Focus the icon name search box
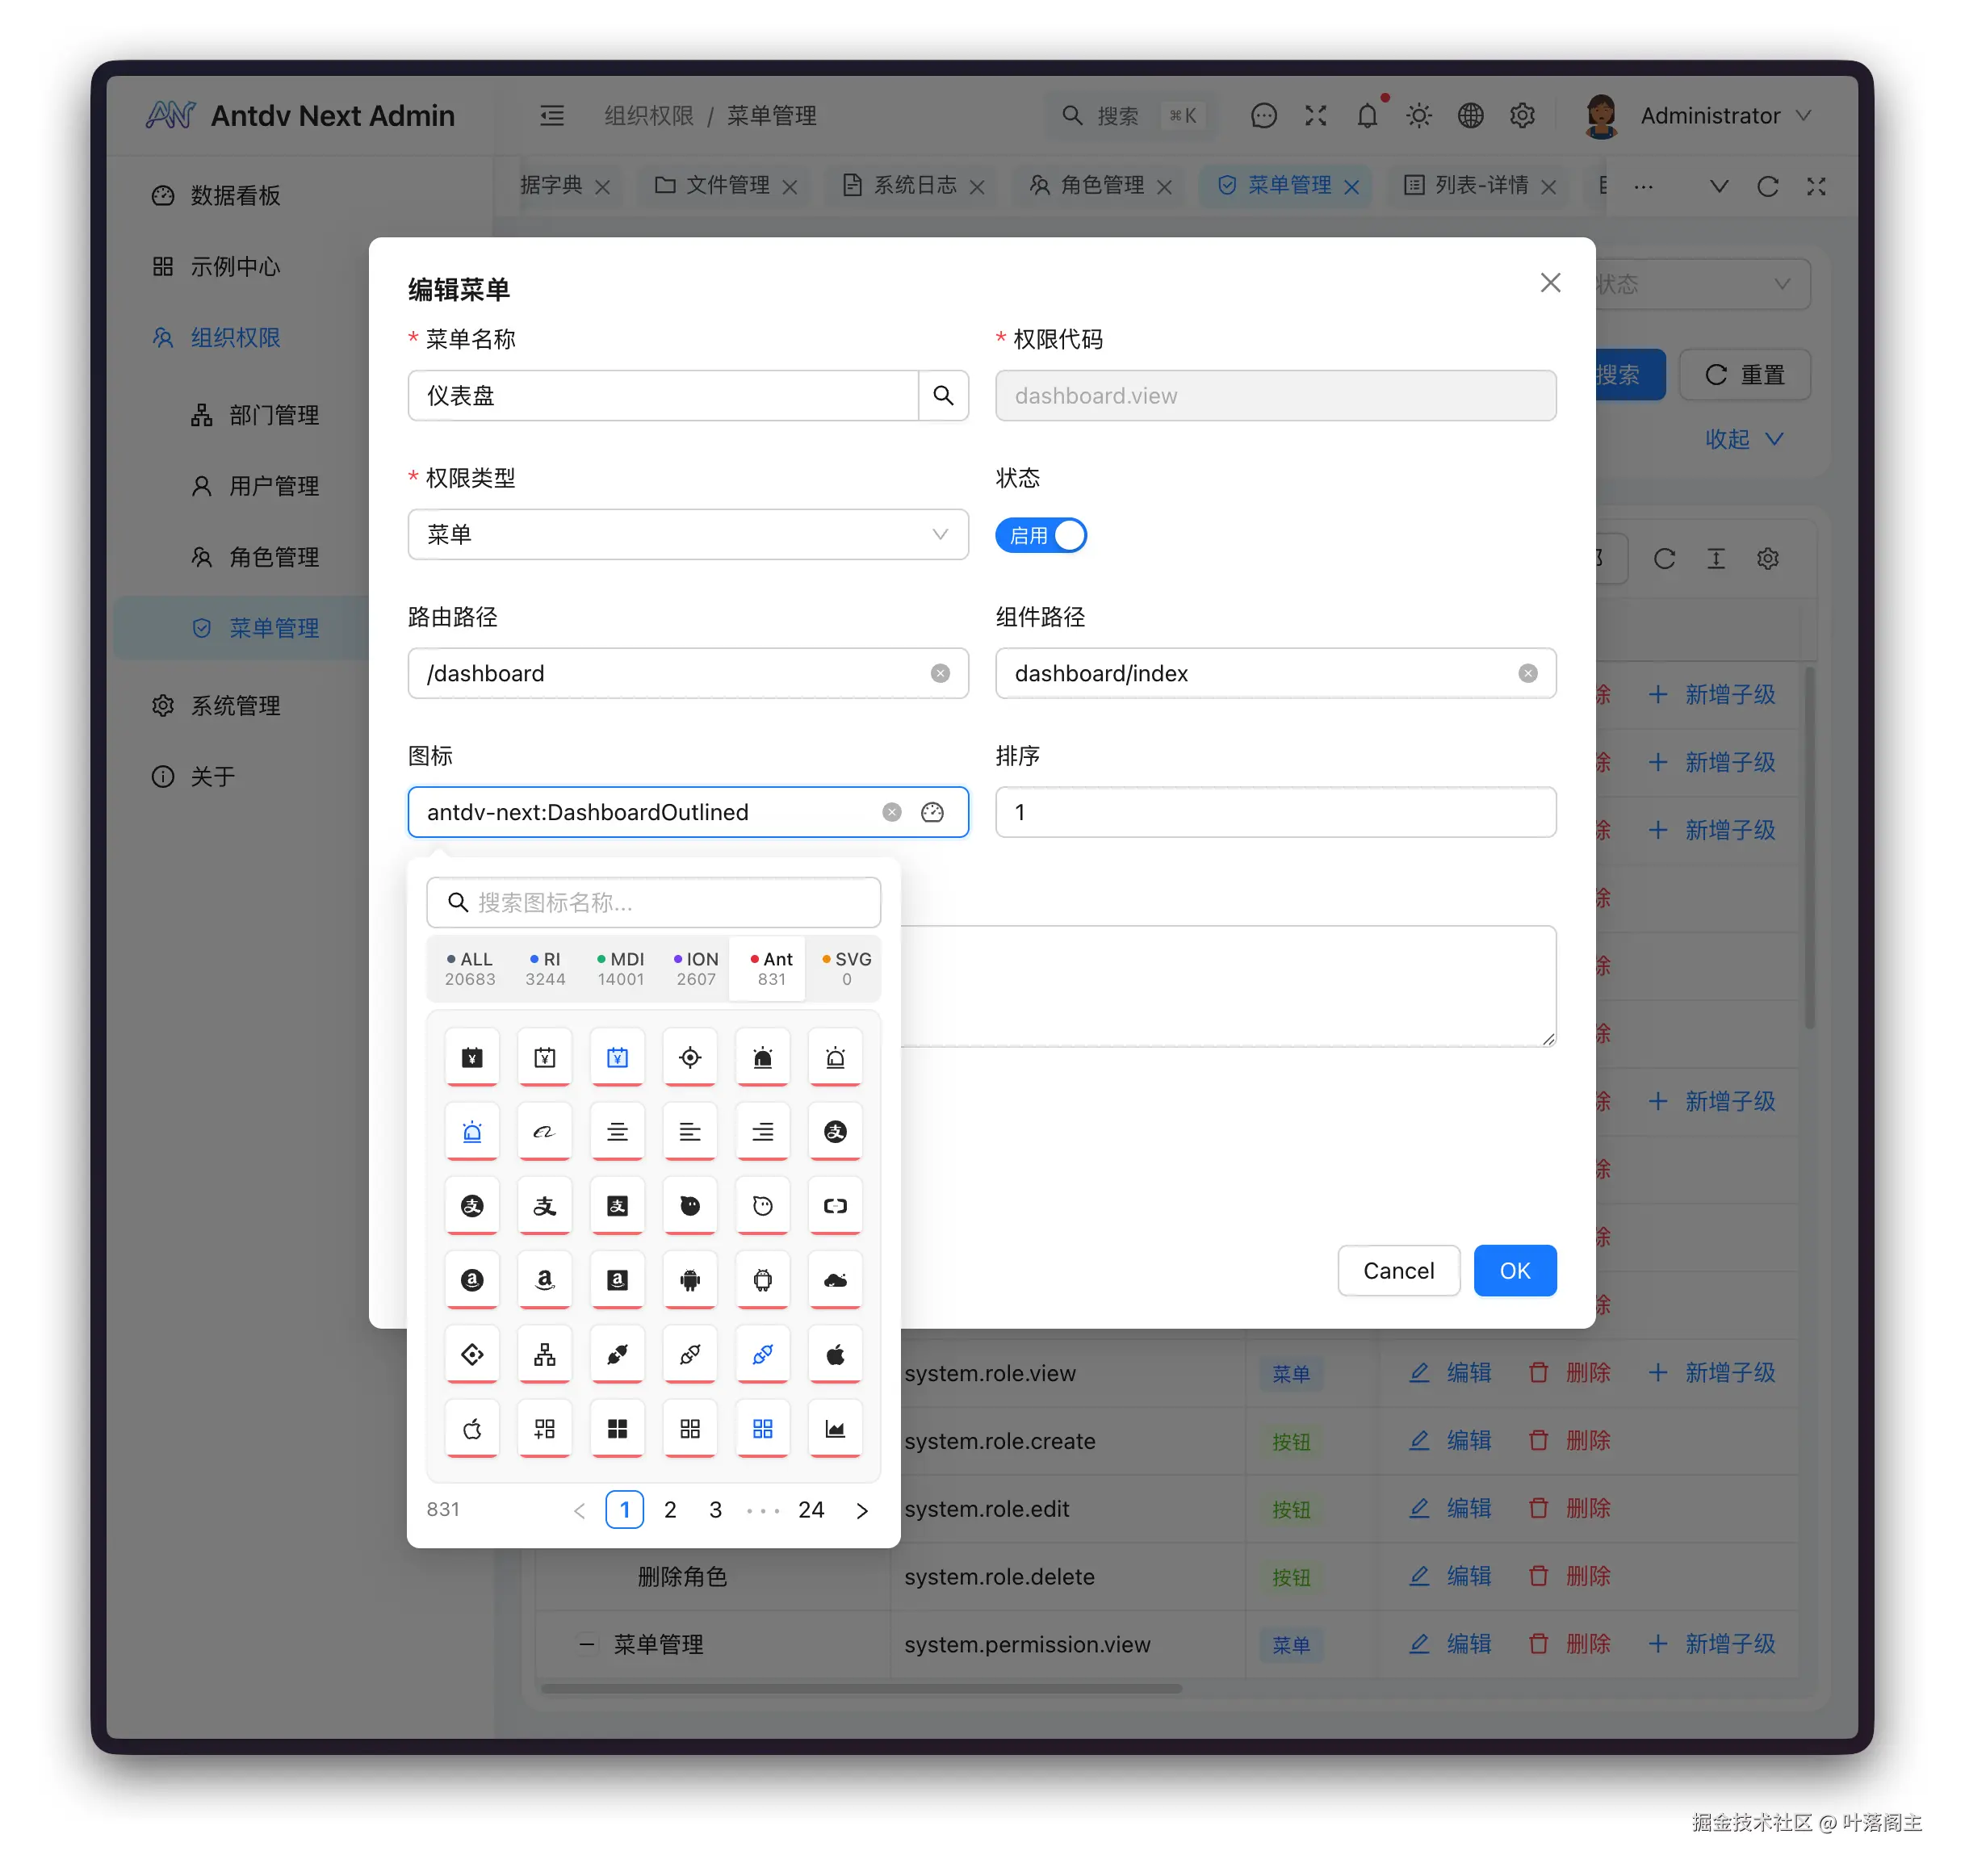Image resolution: width=1965 pixels, height=1876 pixels. (654, 903)
